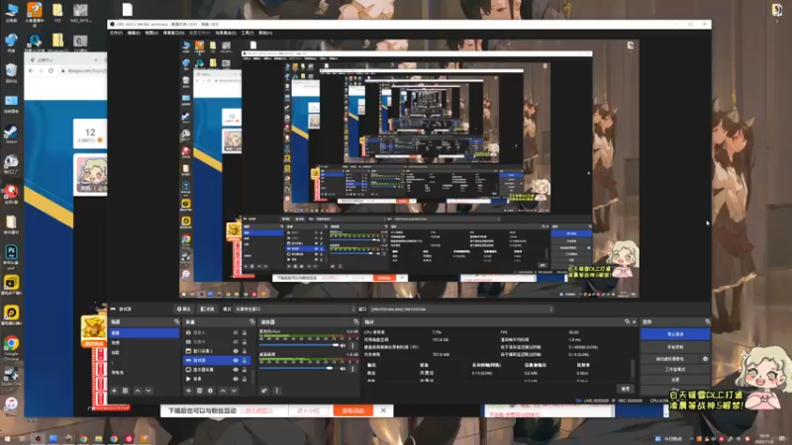Screen dimensions: 792x445
Task: Close the bottom notification banner
Action: [x=383, y=410]
